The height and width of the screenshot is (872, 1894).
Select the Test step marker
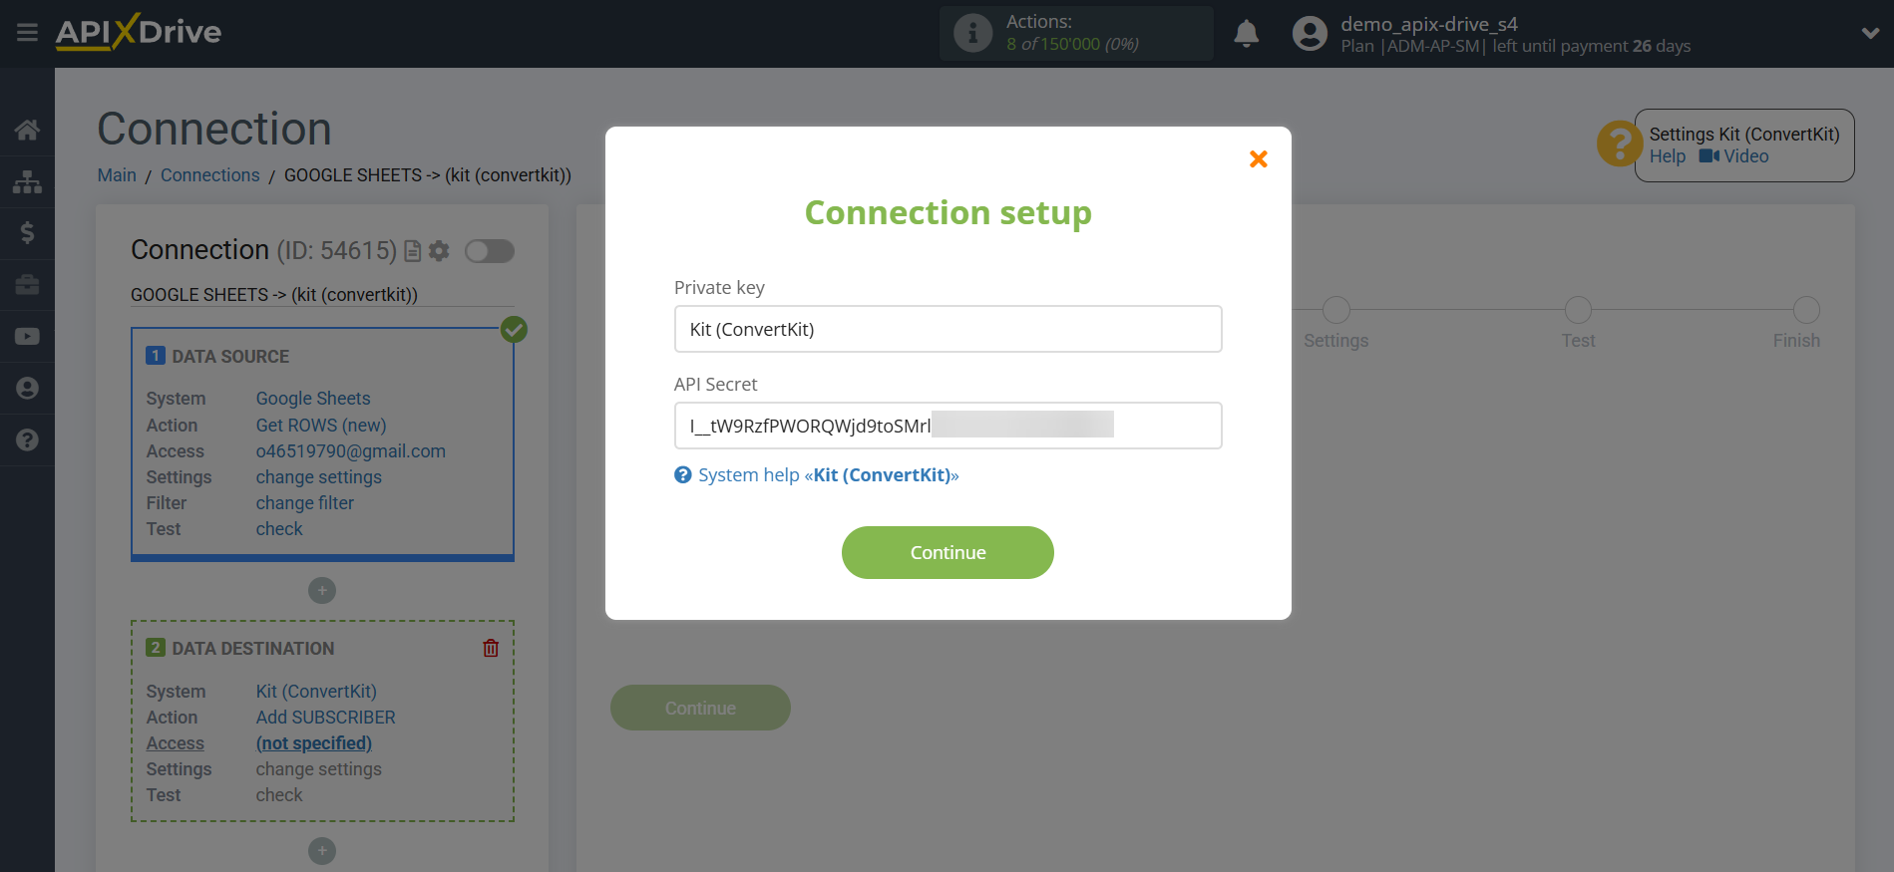(1578, 310)
